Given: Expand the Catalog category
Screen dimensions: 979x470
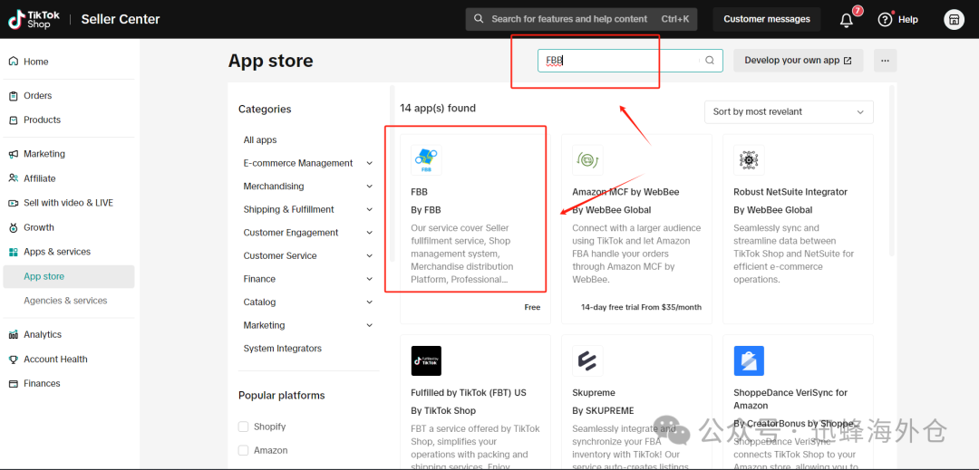Looking at the screenshot, I should pos(369,302).
